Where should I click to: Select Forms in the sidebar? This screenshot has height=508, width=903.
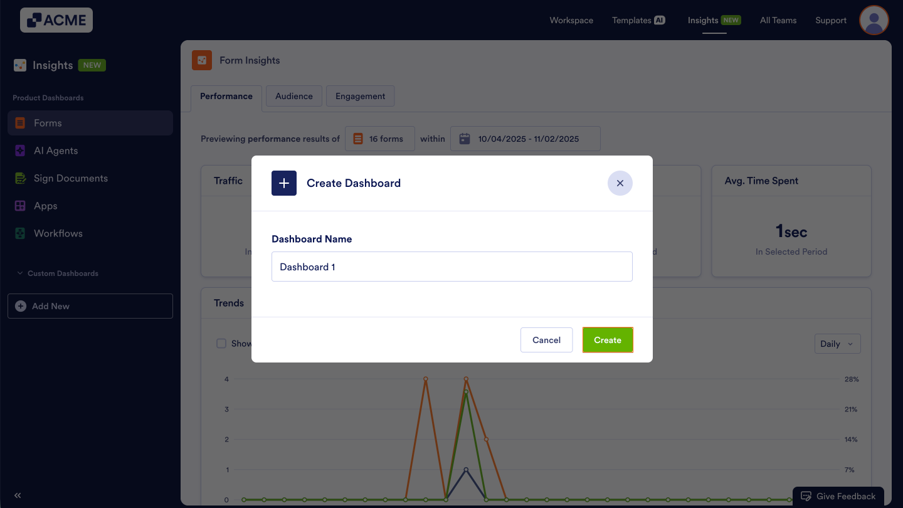click(x=46, y=123)
